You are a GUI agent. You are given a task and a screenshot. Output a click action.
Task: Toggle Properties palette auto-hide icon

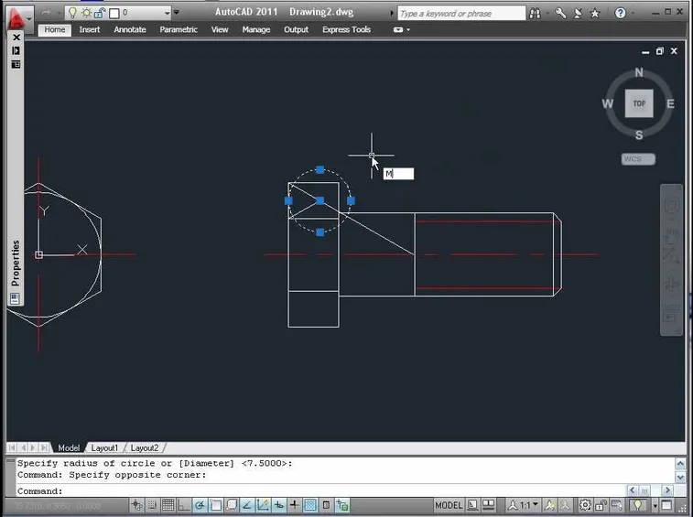16,51
